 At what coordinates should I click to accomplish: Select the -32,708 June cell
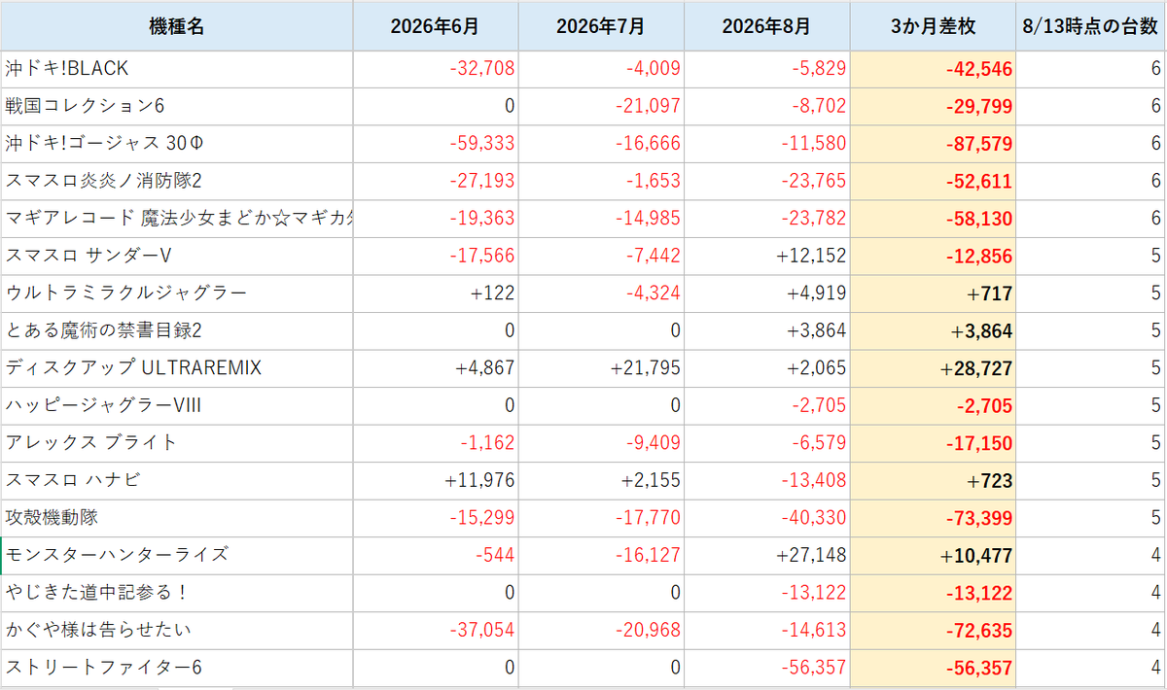tap(436, 69)
